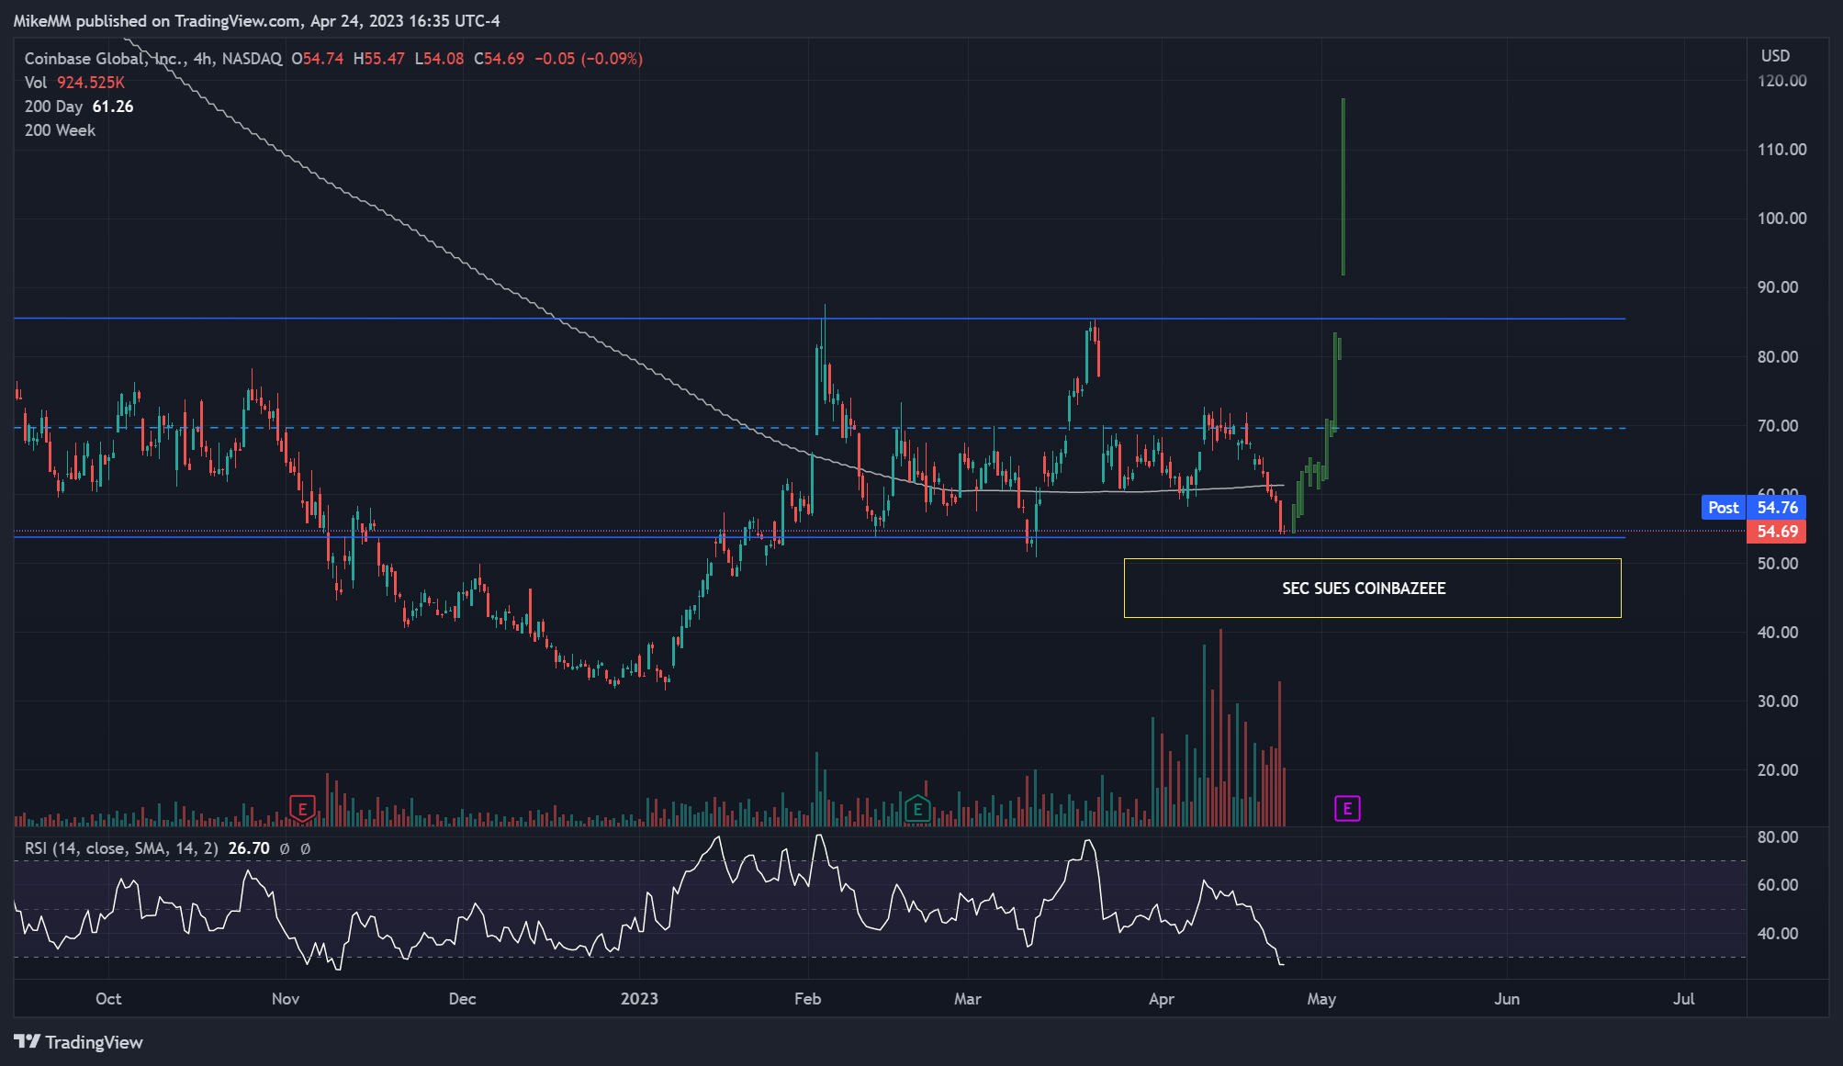The height and width of the screenshot is (1066, 1843).
Task: Click the RSI (14, close, SMA, 14, 2) label
Action: tap(121, 848)
